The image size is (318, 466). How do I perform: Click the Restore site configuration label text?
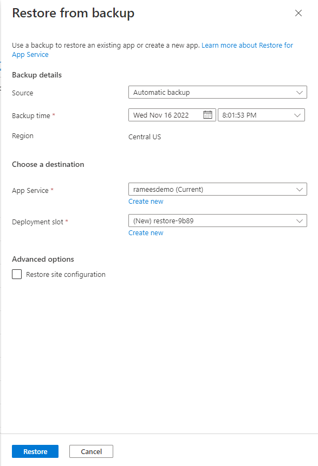point(66,275)
